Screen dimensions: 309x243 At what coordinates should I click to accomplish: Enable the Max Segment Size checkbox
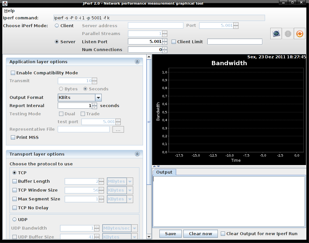point(14,199)
